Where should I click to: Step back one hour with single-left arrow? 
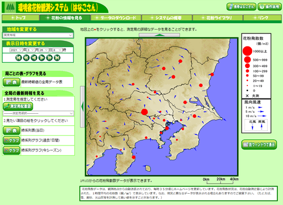34,58
